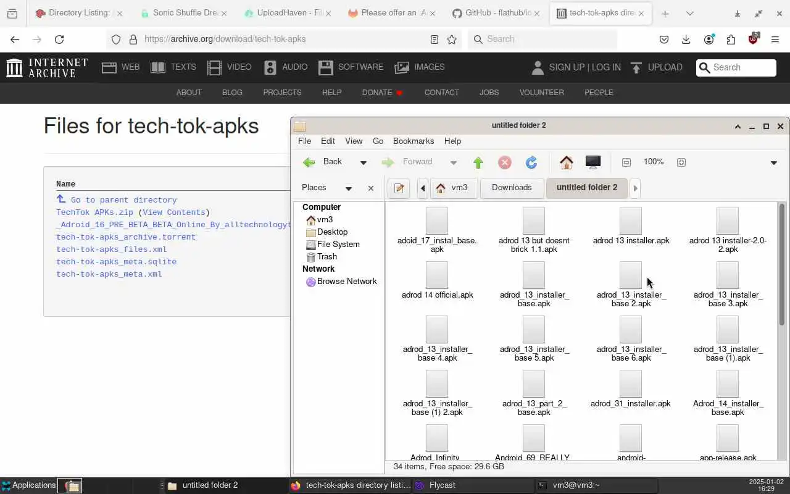Reload the page in Firefox
This screenshot has height=494, width=790.
[x=59, y=40]
